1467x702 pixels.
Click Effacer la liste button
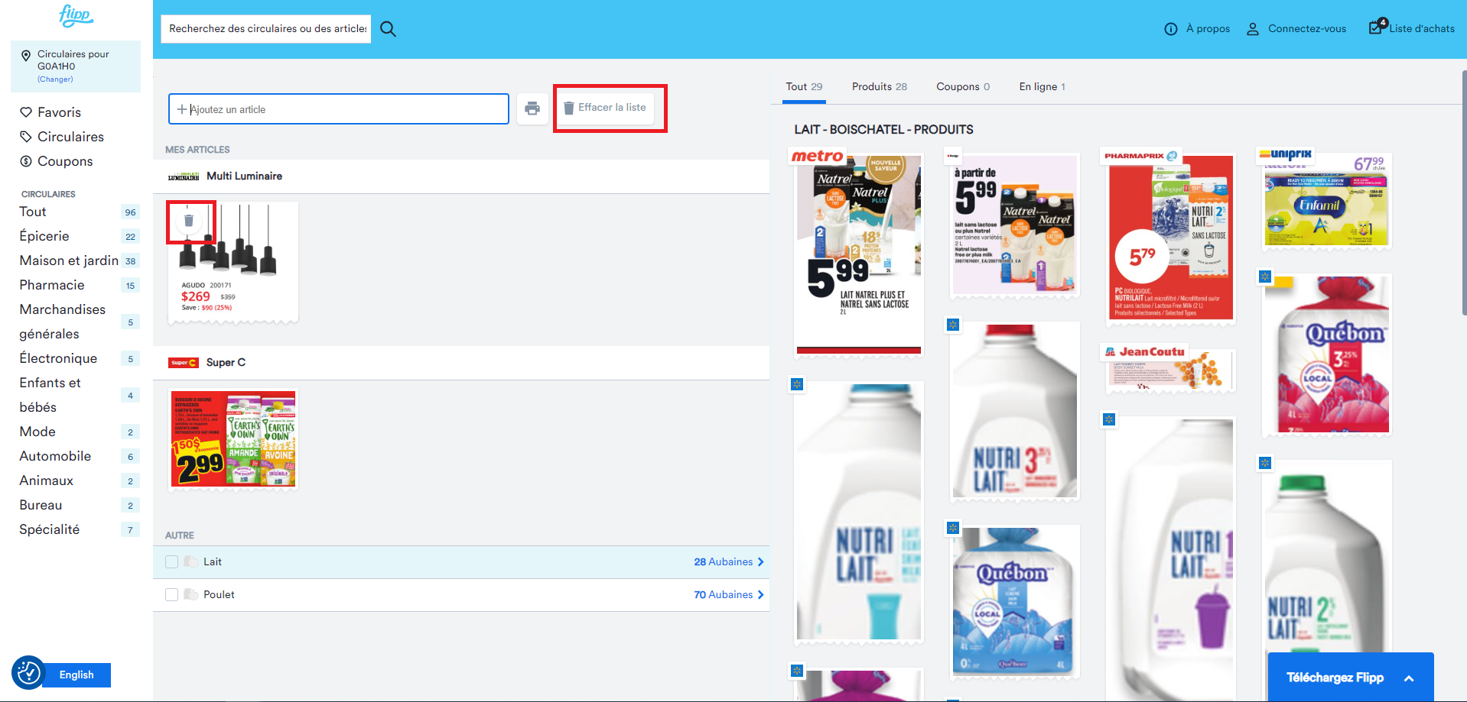[x=605, y=108]
